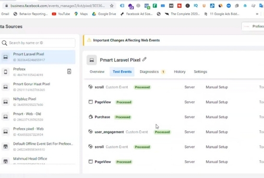264x178 pixels.
Task: Click the mobile download icon beside Prefeex
Action: click(x=69, y=72)
